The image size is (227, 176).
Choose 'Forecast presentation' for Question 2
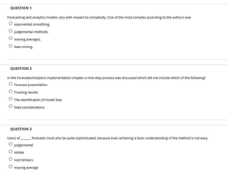pyautogui.click(x=10, y=83)
